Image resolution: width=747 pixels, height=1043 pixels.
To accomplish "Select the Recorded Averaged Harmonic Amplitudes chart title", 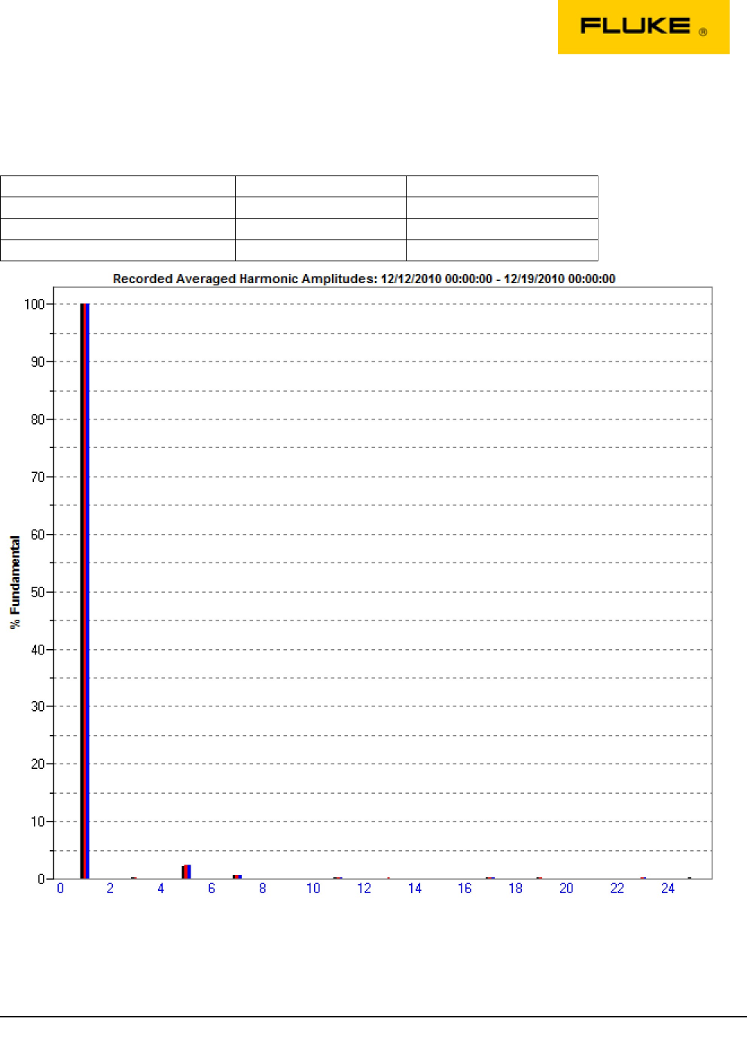I will click(x=364, y=279).
